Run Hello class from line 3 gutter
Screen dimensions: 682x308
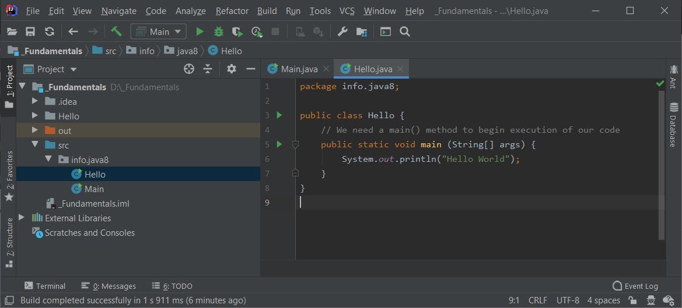(x=279, y=115)
